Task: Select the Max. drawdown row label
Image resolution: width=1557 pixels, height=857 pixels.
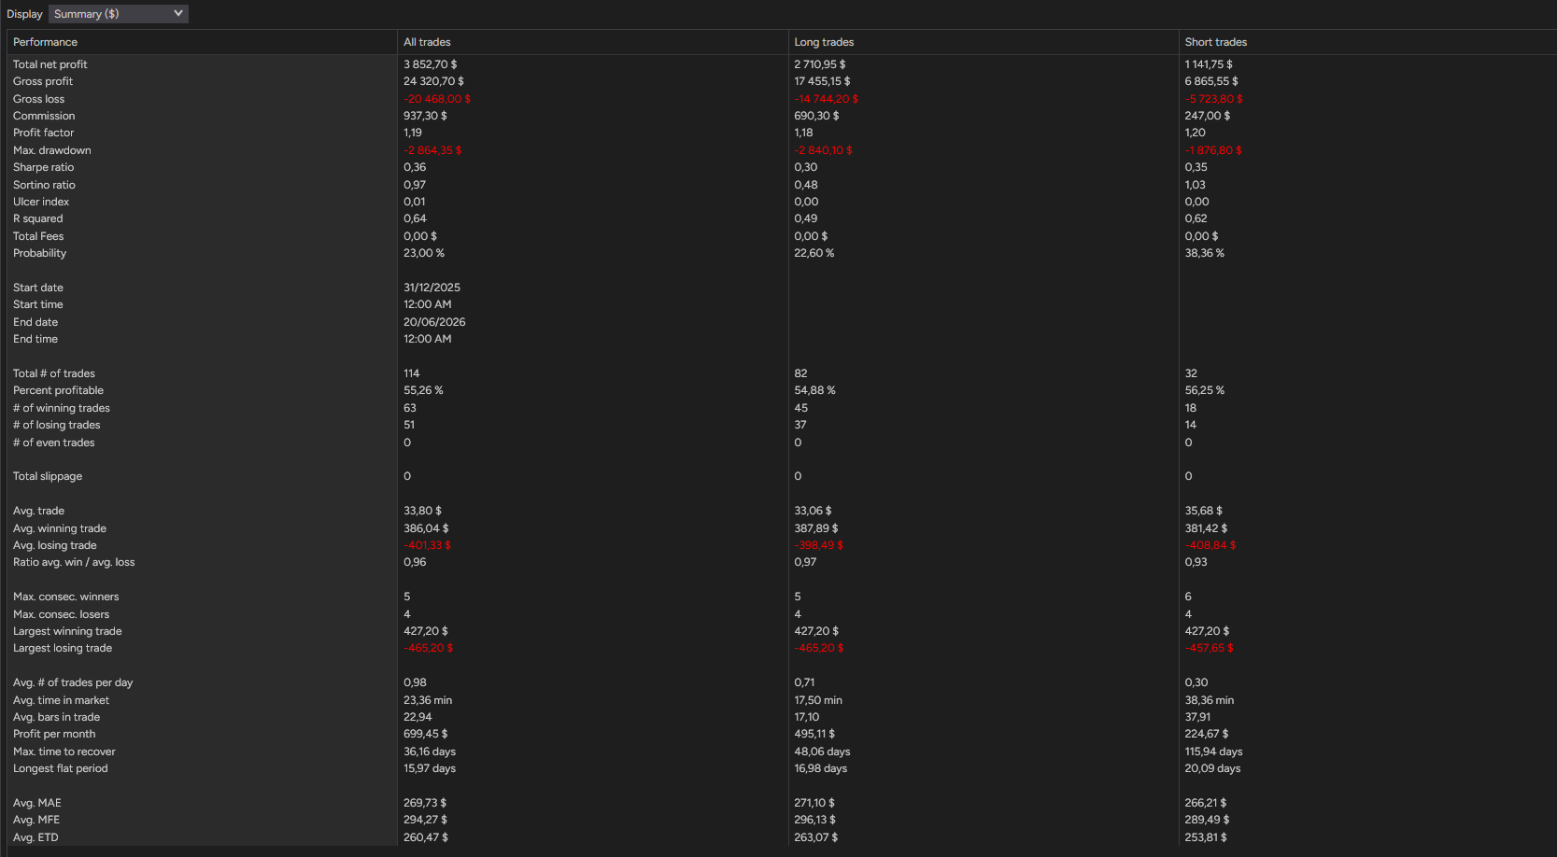Action: [52, 150]
